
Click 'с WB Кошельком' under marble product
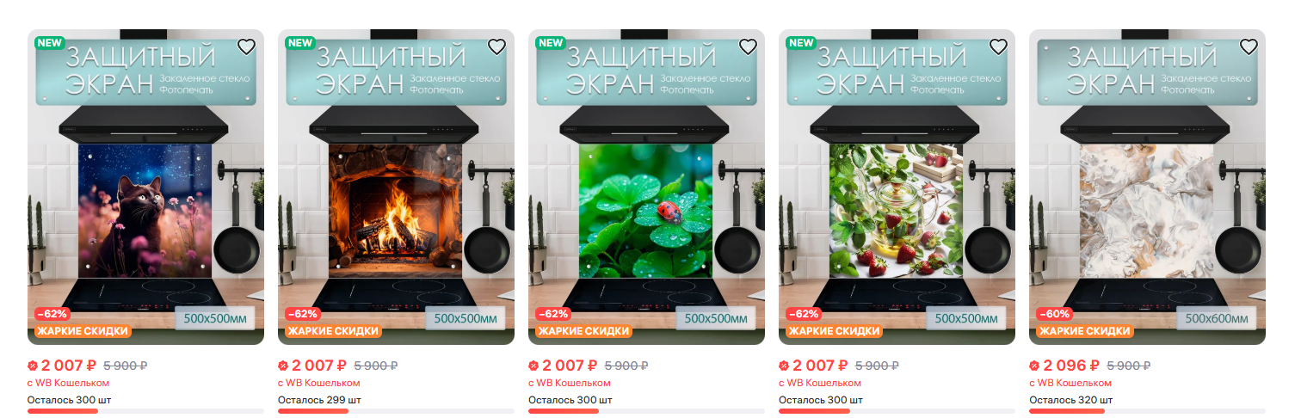pos(1070,383)
